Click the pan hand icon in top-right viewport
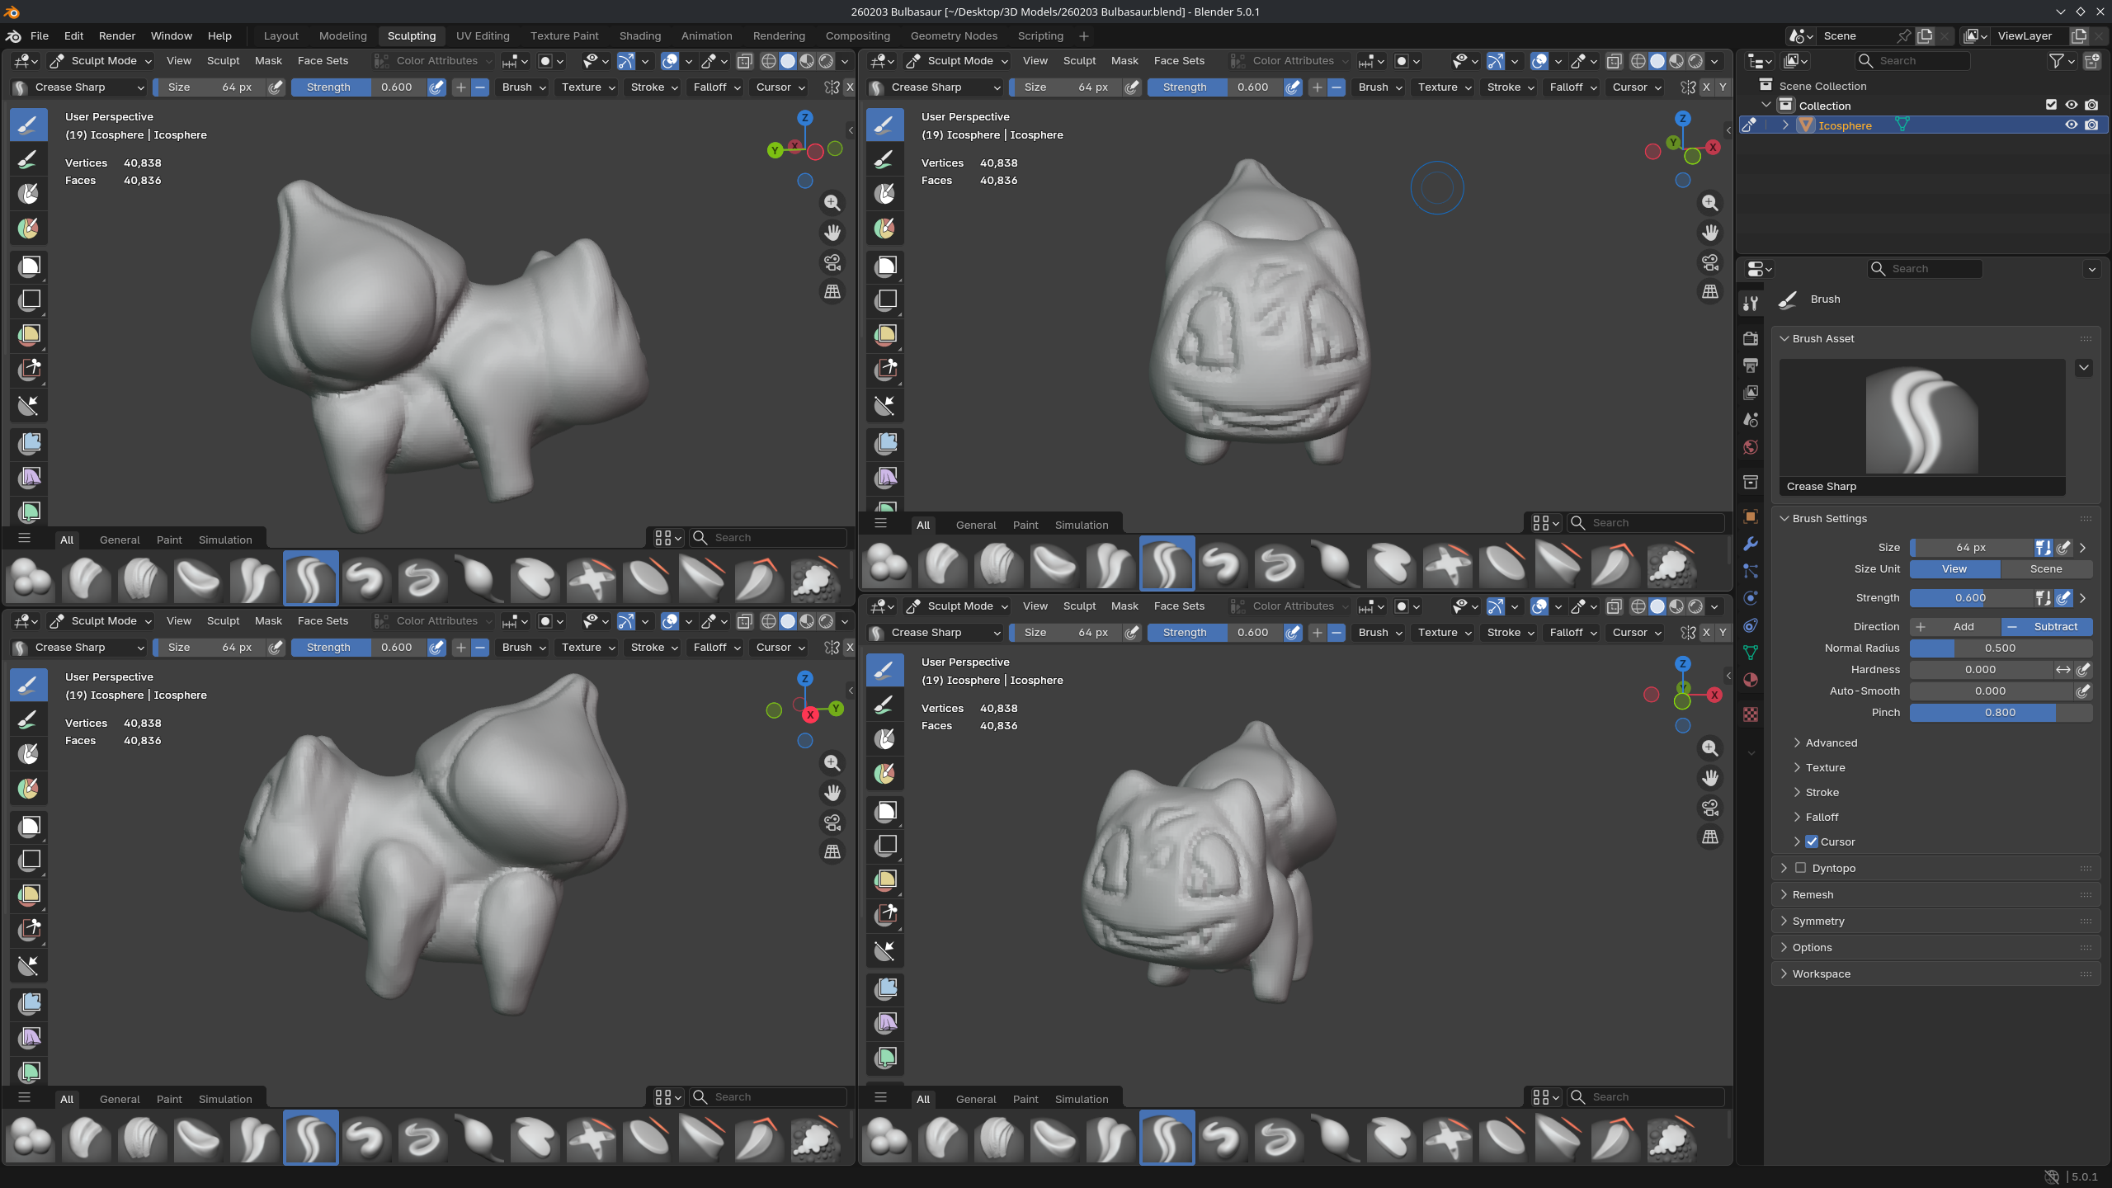This screenshot has height=1188, width=2112. click(1710, 233)
